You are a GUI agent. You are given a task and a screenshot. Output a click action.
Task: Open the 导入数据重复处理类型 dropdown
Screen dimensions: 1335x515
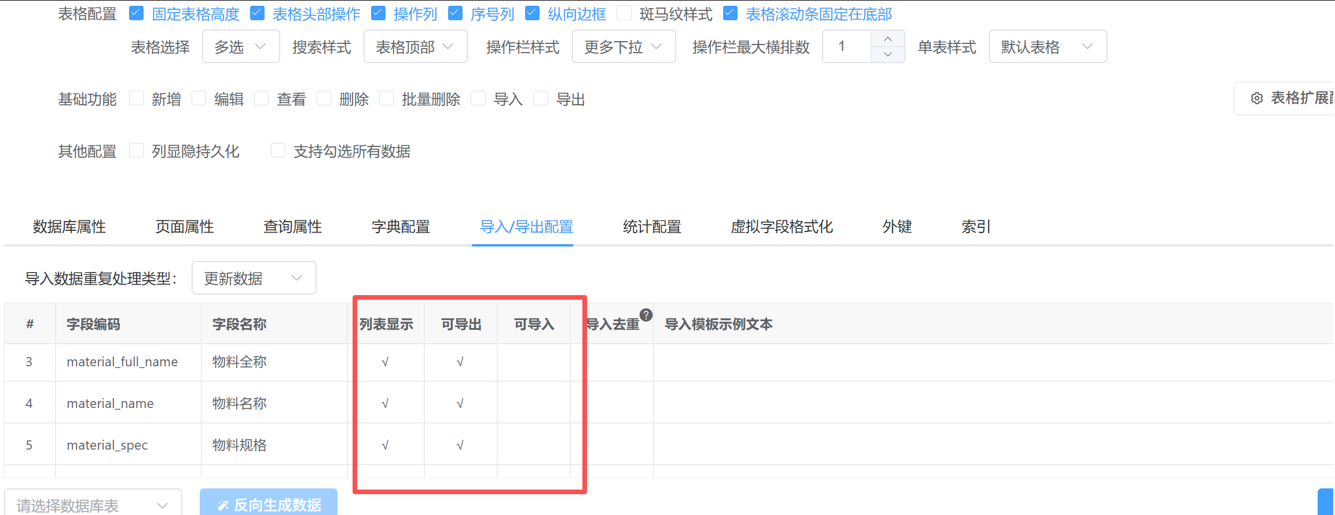coord(254,278)
